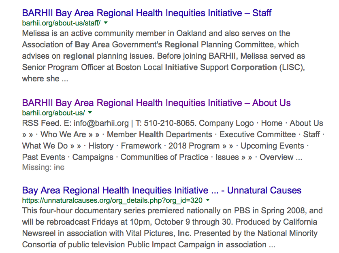Open the BARHII Staff search result title
Viewport: 339px width, 253px height.
tap(147, 13)
